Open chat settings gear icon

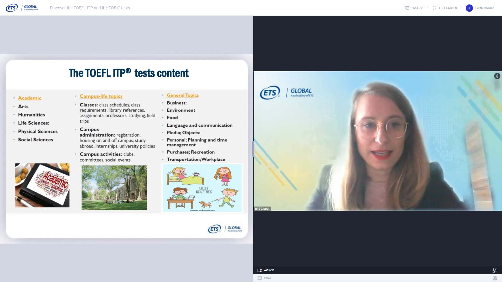click(x=495, y=278)
